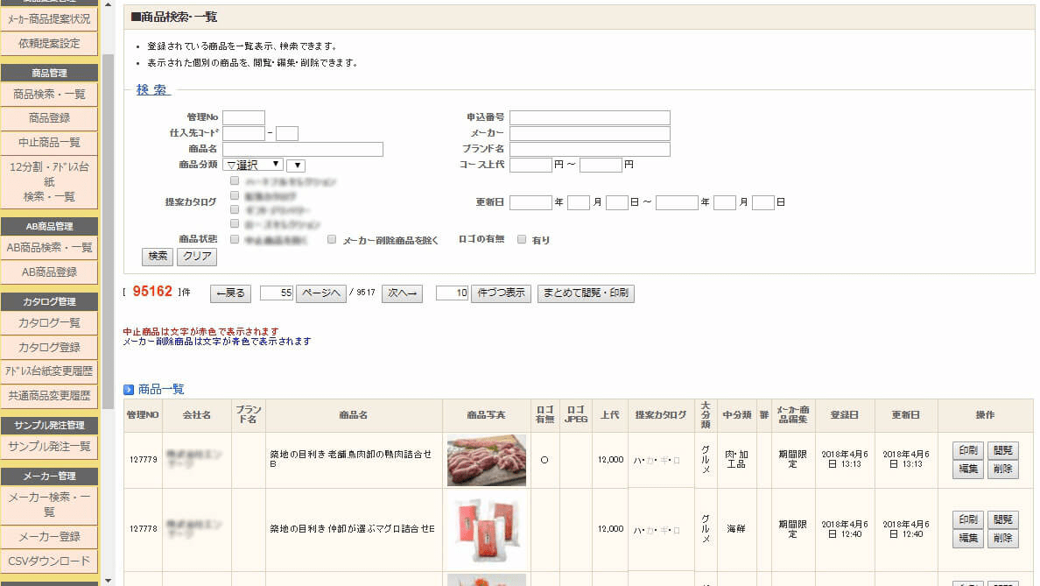Image resolution: width=1040 pixels, height=586 pixels.
Task: Select CSVダウンロード from the sidebar
Action: [x=49, y=561]
